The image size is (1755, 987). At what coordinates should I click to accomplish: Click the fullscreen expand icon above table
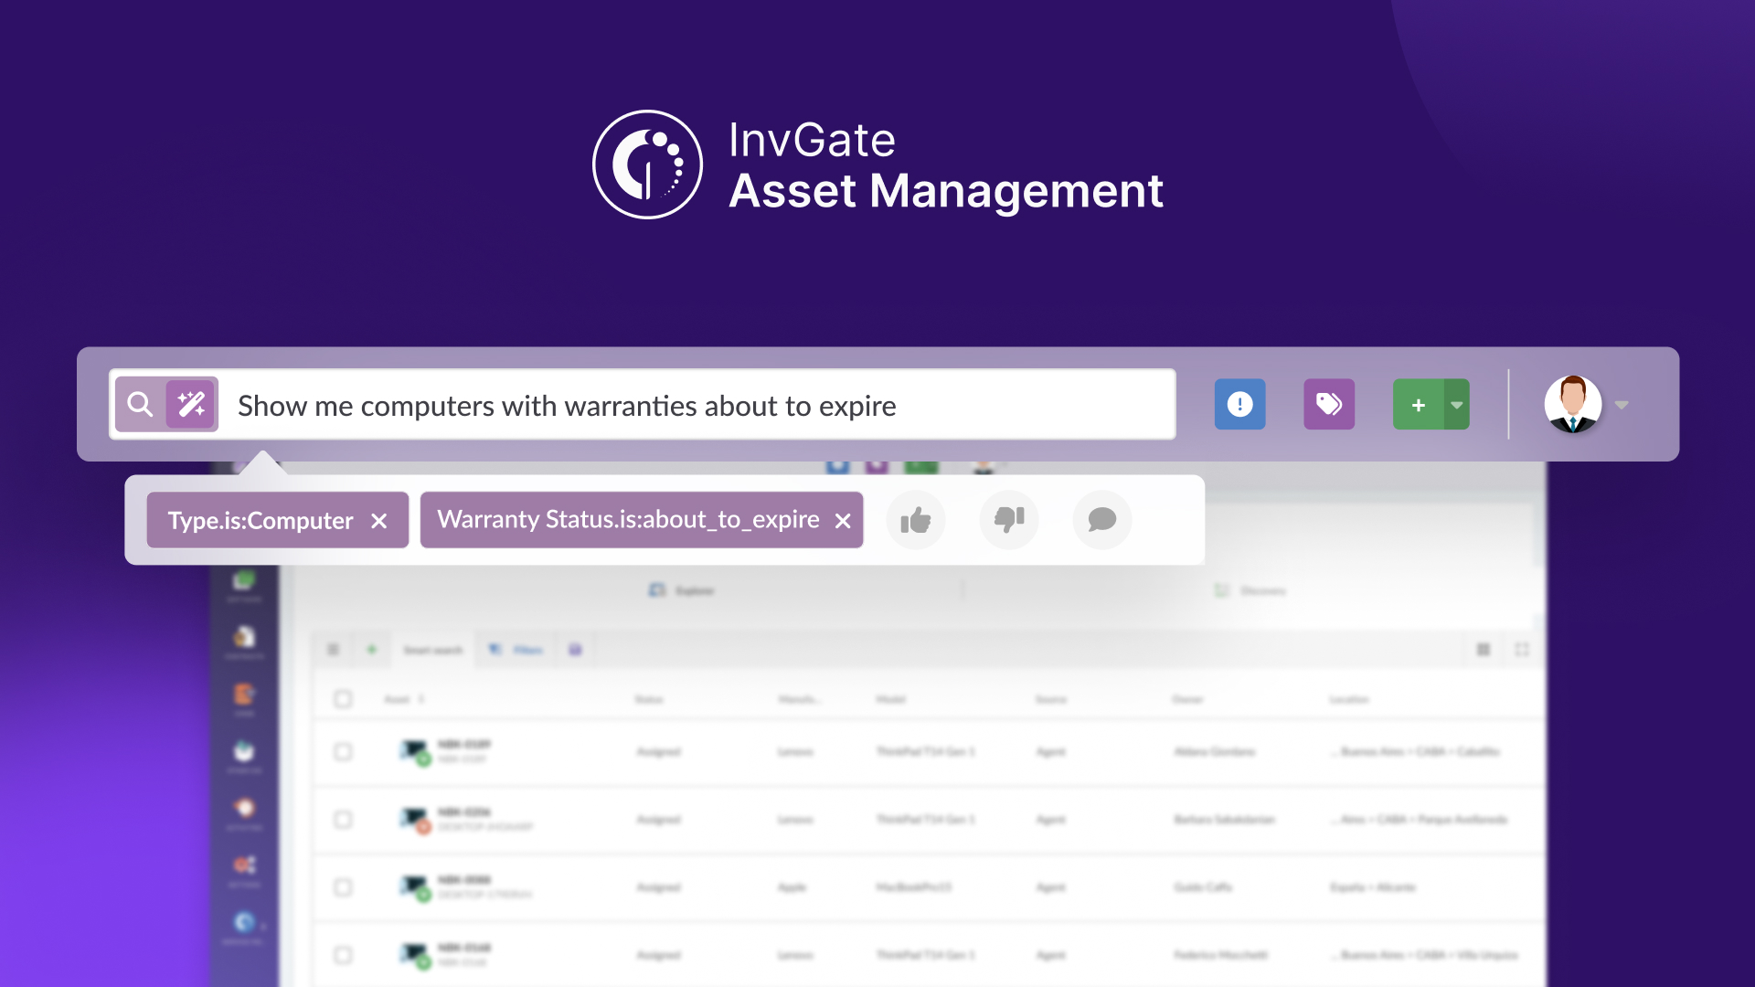tap(1522, 650)
